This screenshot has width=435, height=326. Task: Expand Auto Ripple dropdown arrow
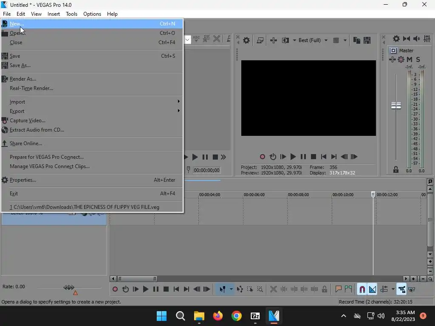tap(393, 289)
